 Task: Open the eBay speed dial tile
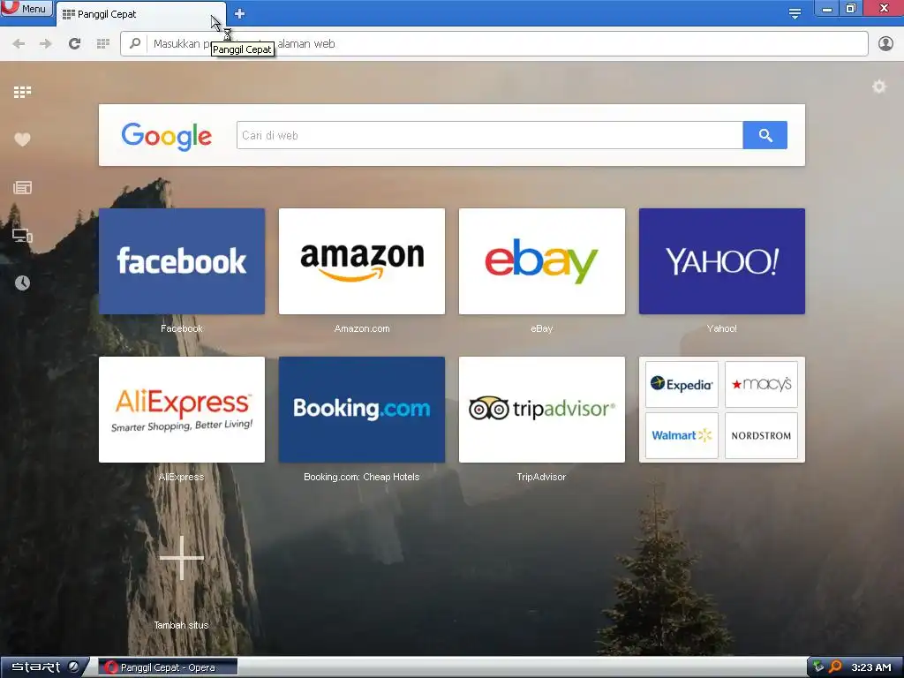(542, 261)
